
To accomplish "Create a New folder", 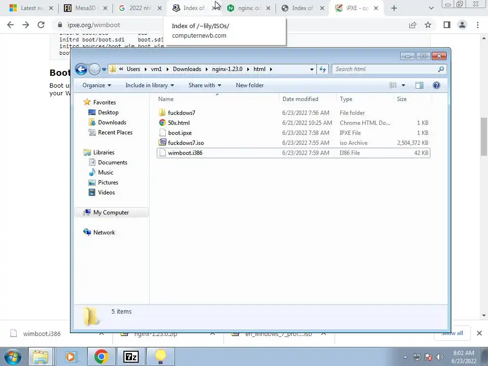I will (250, 85).
